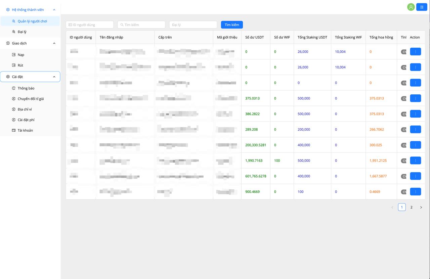Click the 900.4669 USDT balance cell
Image resolution: width=430 pixels, height=279 pixels.
pos(256,192)
